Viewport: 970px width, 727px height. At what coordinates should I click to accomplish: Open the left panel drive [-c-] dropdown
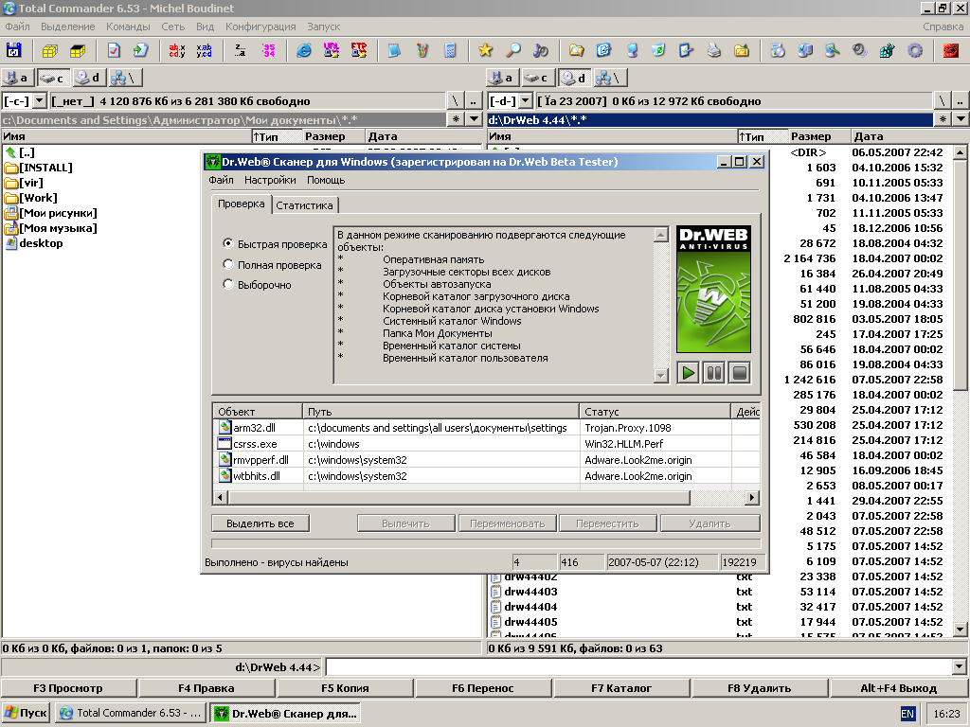click(39, 101)
